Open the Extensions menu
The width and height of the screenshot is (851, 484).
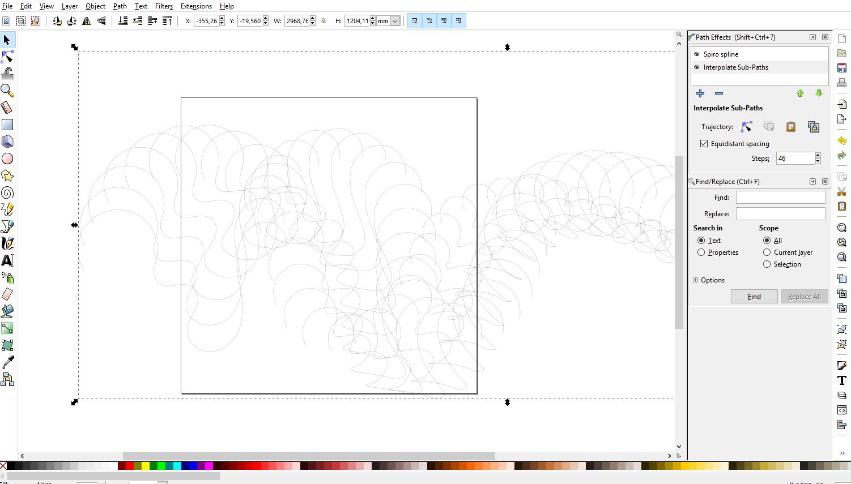point(196,6)
